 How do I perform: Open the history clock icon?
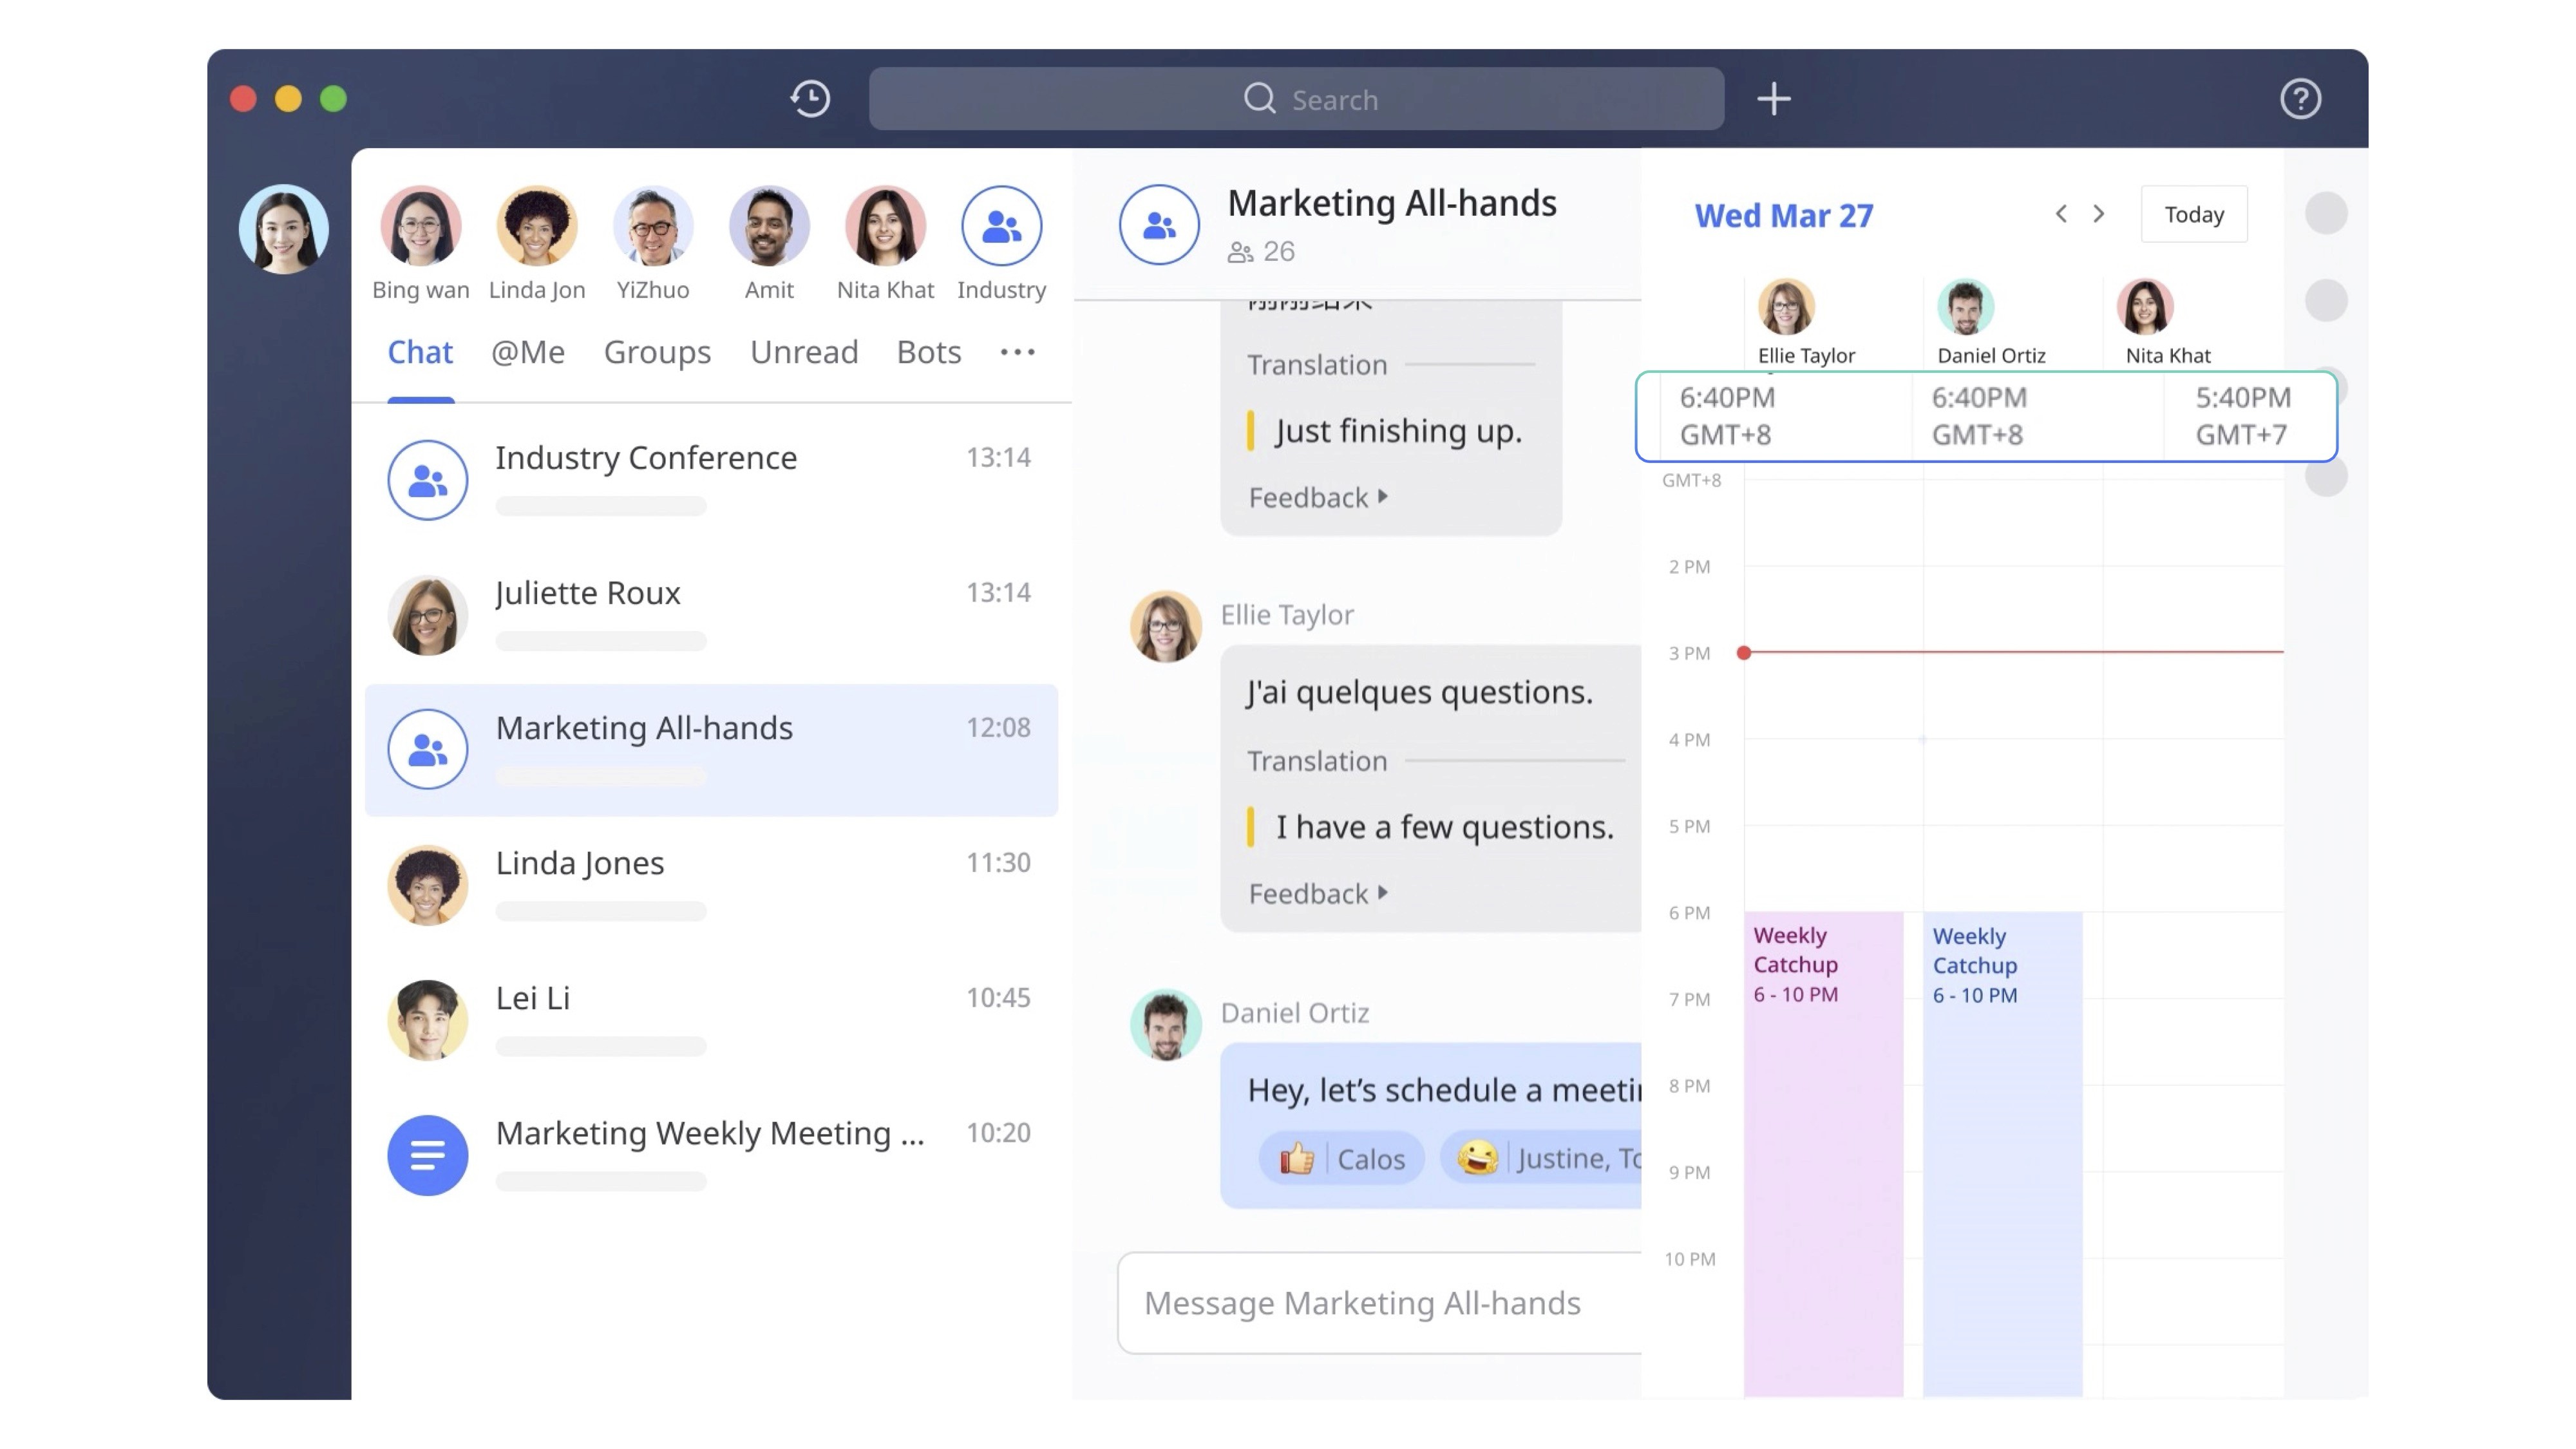810,99
